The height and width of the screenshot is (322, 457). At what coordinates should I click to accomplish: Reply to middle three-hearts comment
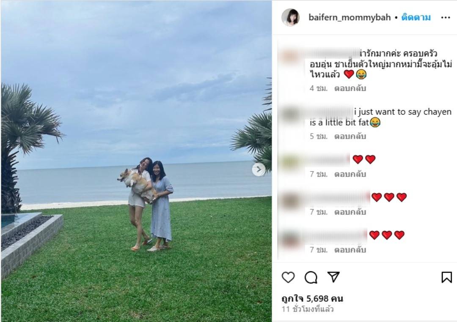pyautogui.click(x=350, y=212)
